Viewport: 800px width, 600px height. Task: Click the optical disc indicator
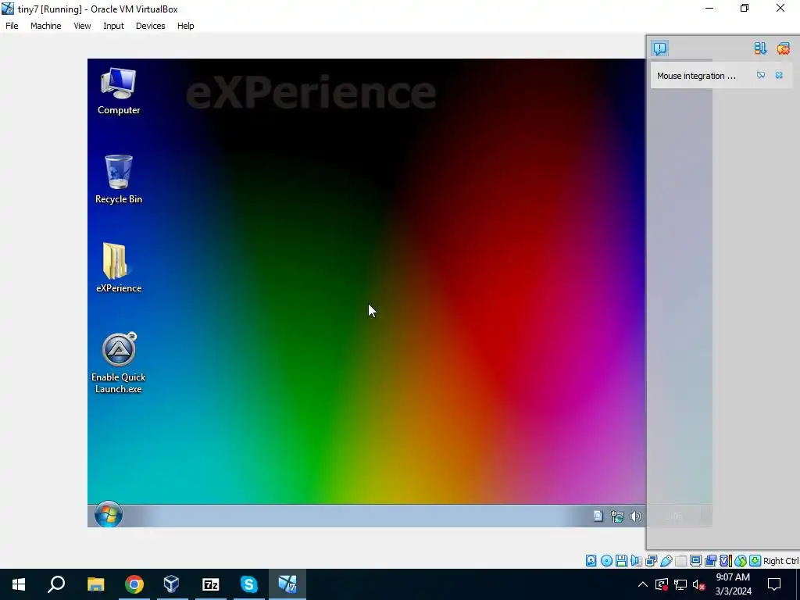coord(606,561)
